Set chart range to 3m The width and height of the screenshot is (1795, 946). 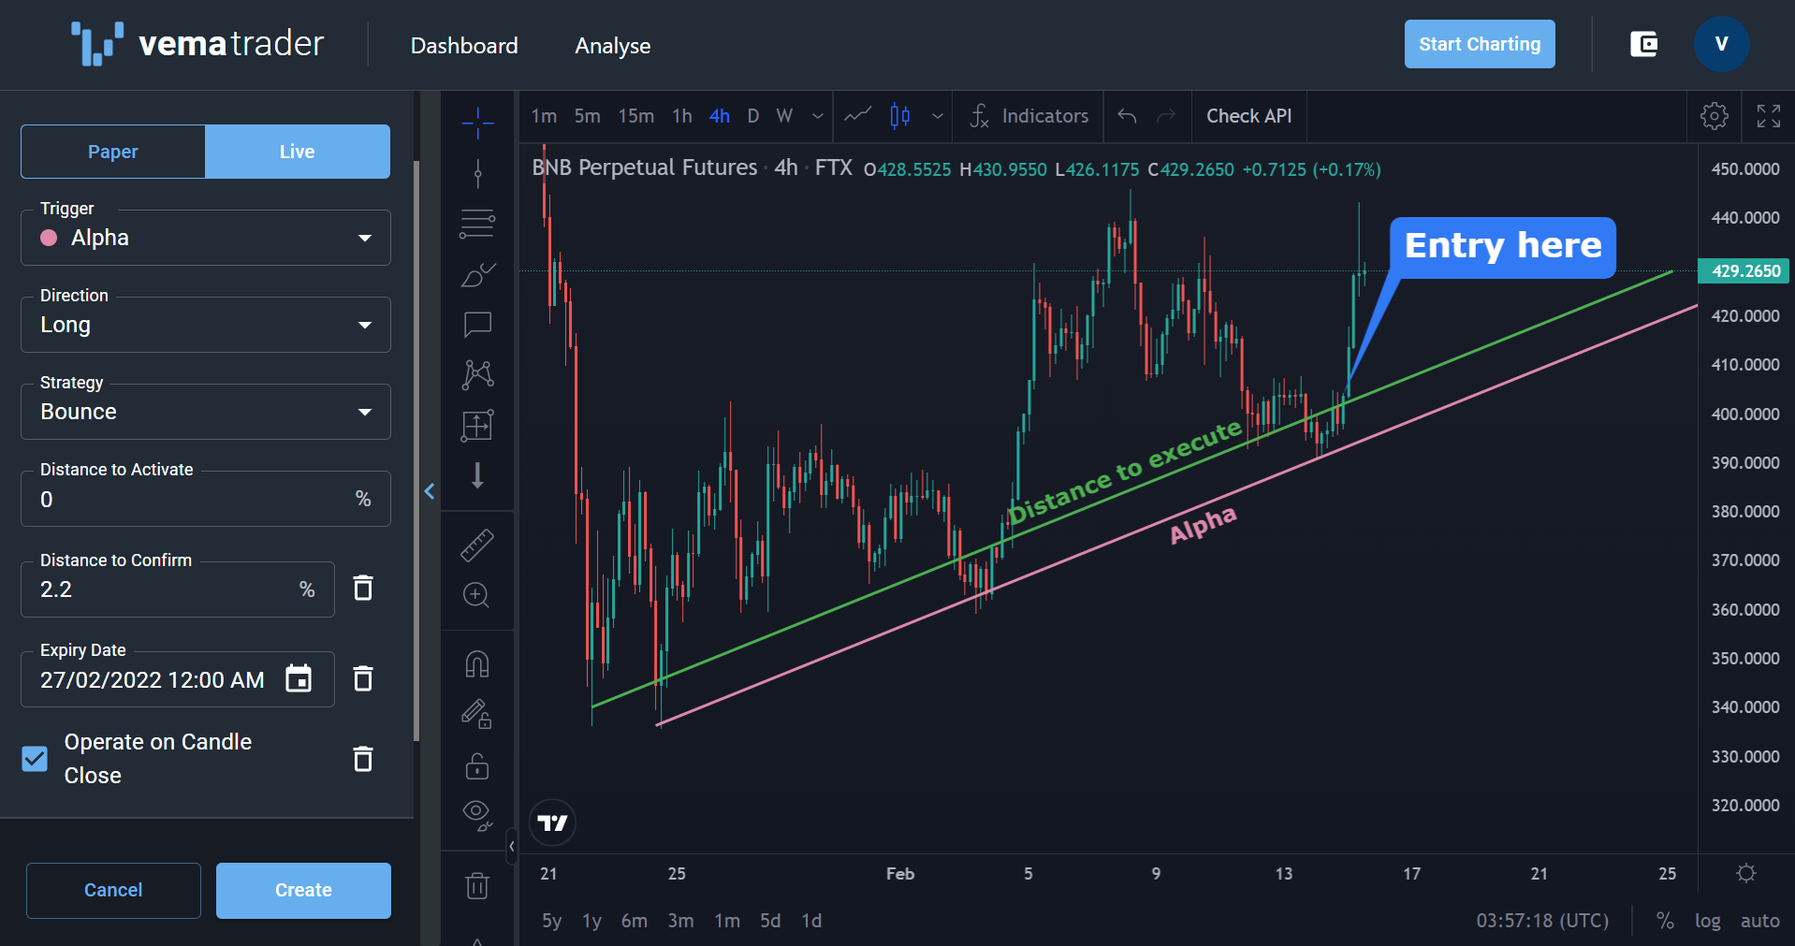click(680, 921)
